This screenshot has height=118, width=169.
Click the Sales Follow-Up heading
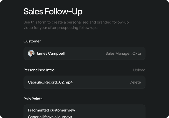[x=53, y=11]
